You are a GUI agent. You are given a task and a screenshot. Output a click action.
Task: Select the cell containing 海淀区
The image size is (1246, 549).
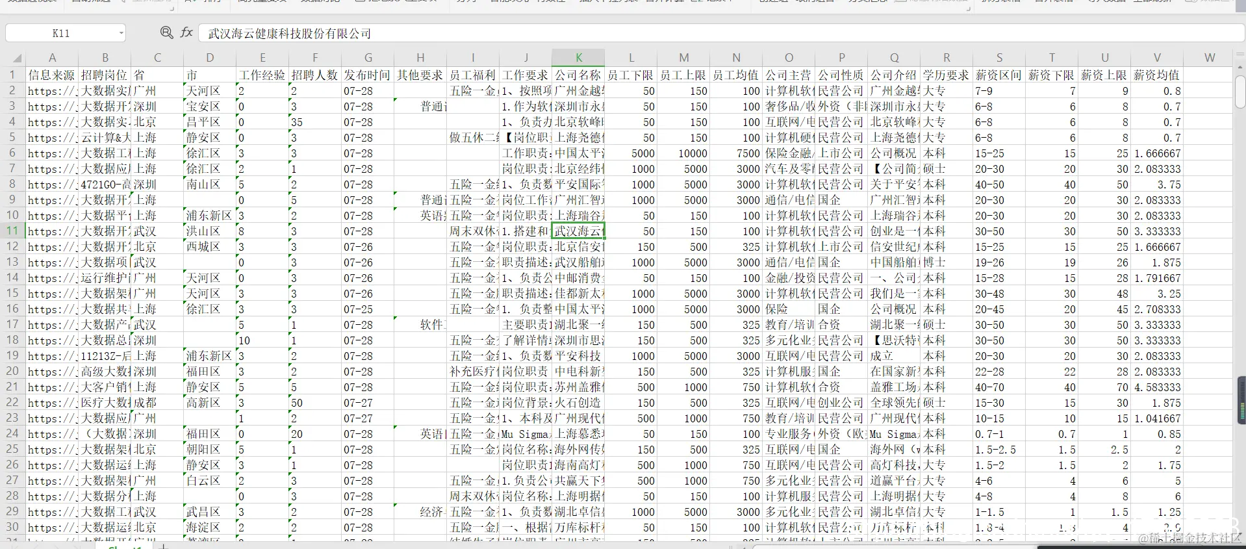(x=210, y=528)
